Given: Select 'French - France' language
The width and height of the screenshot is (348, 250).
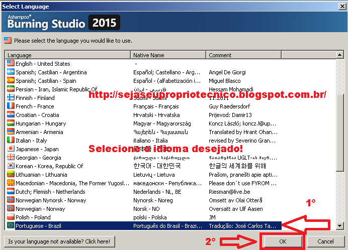Looking at the screenshot, I should click(x=35, y=106).
